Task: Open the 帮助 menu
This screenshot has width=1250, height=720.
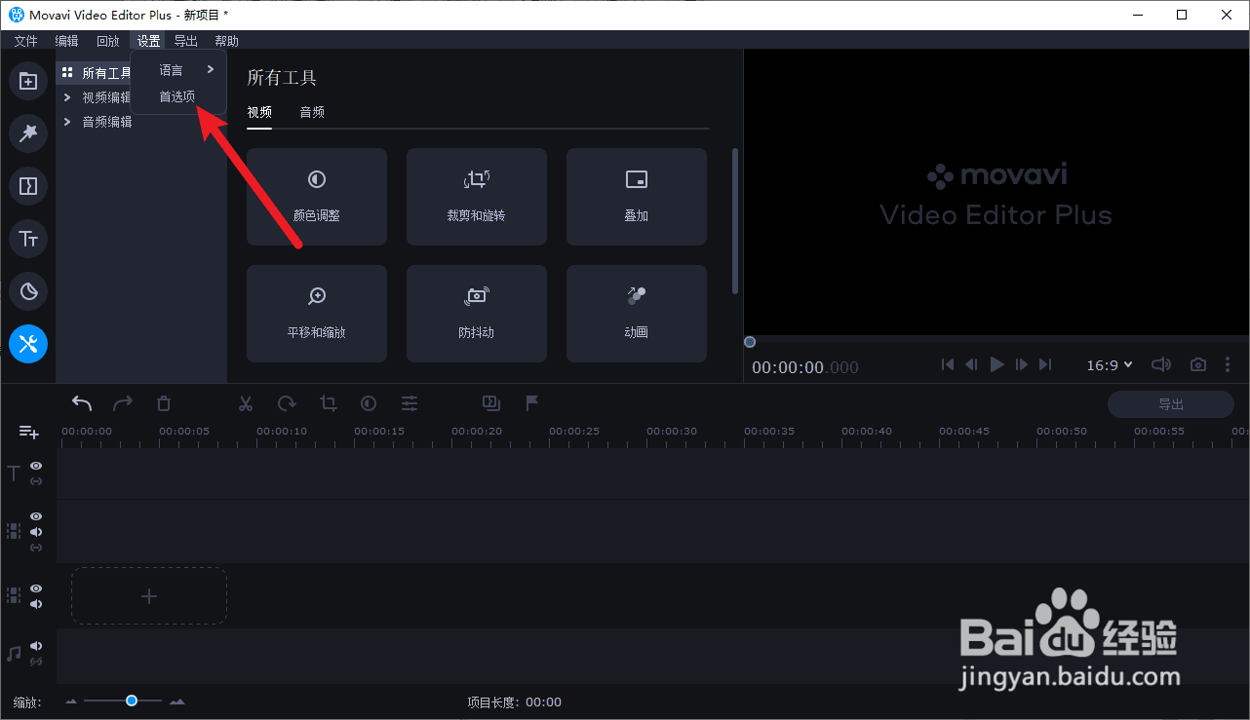Action: pyautogui.click(x=226, y=41)
